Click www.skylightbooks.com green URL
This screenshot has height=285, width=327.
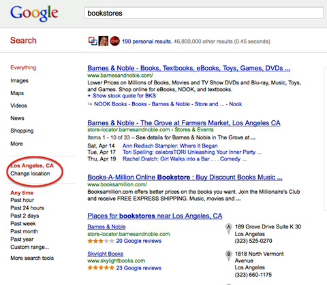[116, 261]
